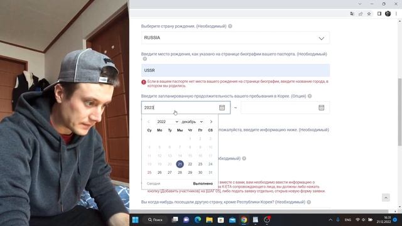Open Chrome three-dot menu
The height and width of the screenshot is (226, 402).
[396, 14]
